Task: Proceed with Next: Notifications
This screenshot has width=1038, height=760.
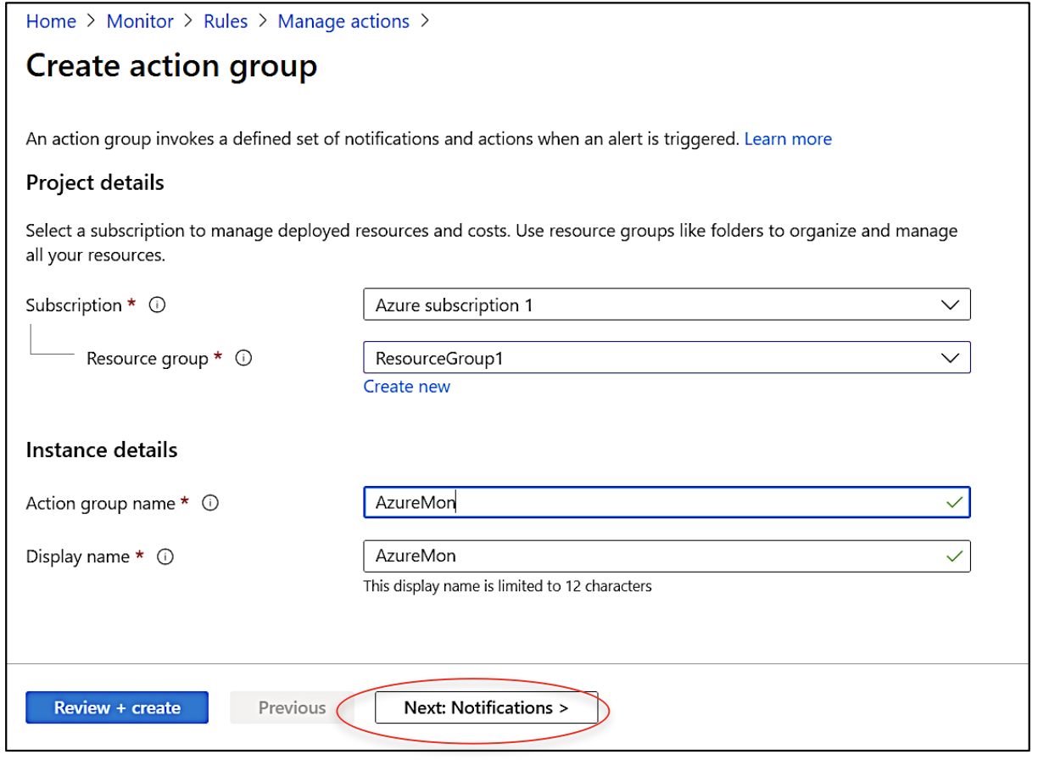Action: [488, 707]
